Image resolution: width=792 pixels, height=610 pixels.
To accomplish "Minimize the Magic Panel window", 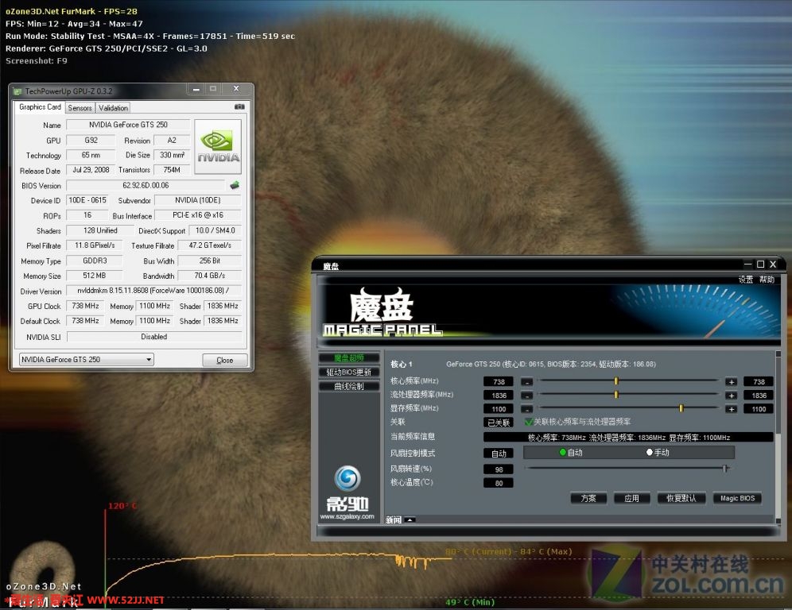I will pos(748,264).
